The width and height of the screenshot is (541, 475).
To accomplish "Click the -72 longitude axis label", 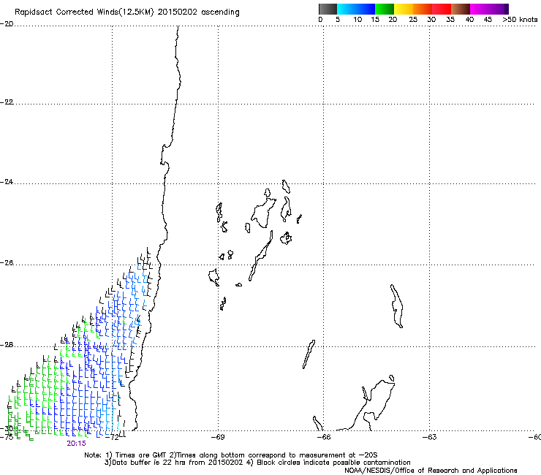I will pos(113,437).
